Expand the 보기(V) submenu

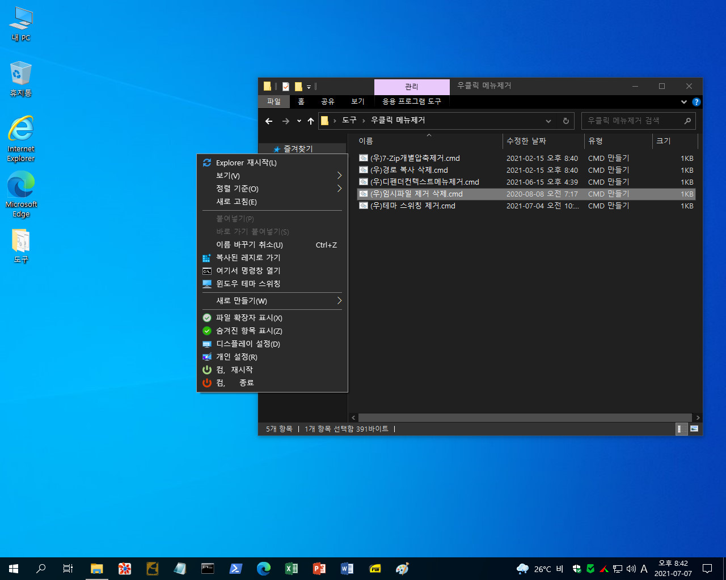point(272,176)
